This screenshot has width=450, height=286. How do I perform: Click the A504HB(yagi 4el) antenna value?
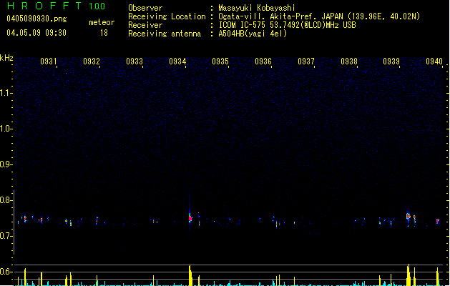click(253, 34)
